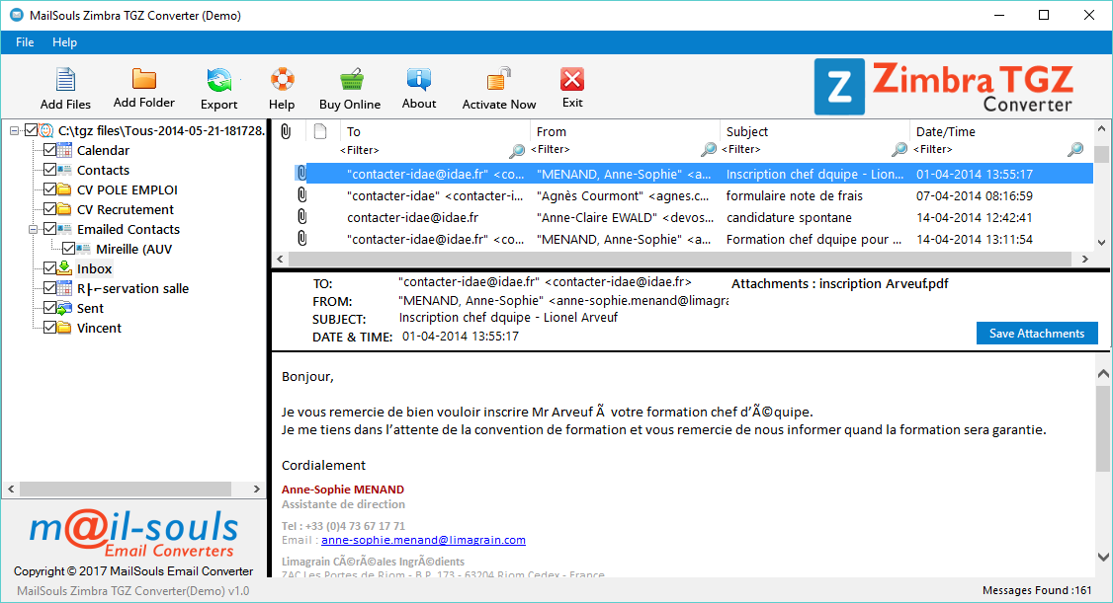Click the Save Attachments button
The width and height of the screenshot is (1113, 603).
tap(1037, 333)
